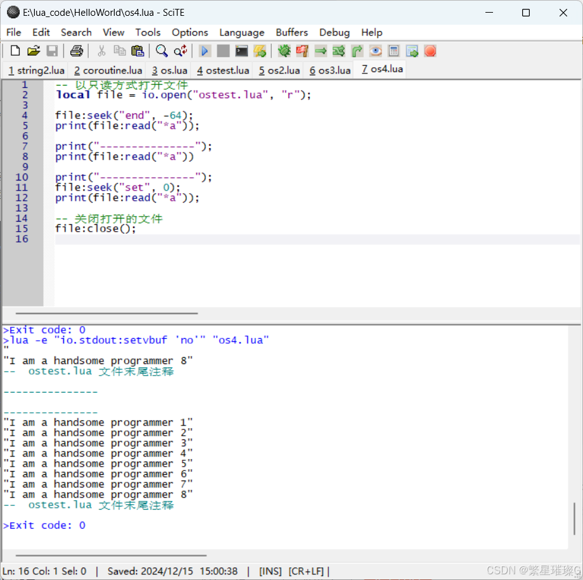Click the output pane horizontal scrollbar
Screen dimensions: 583x580
point(111,555)
